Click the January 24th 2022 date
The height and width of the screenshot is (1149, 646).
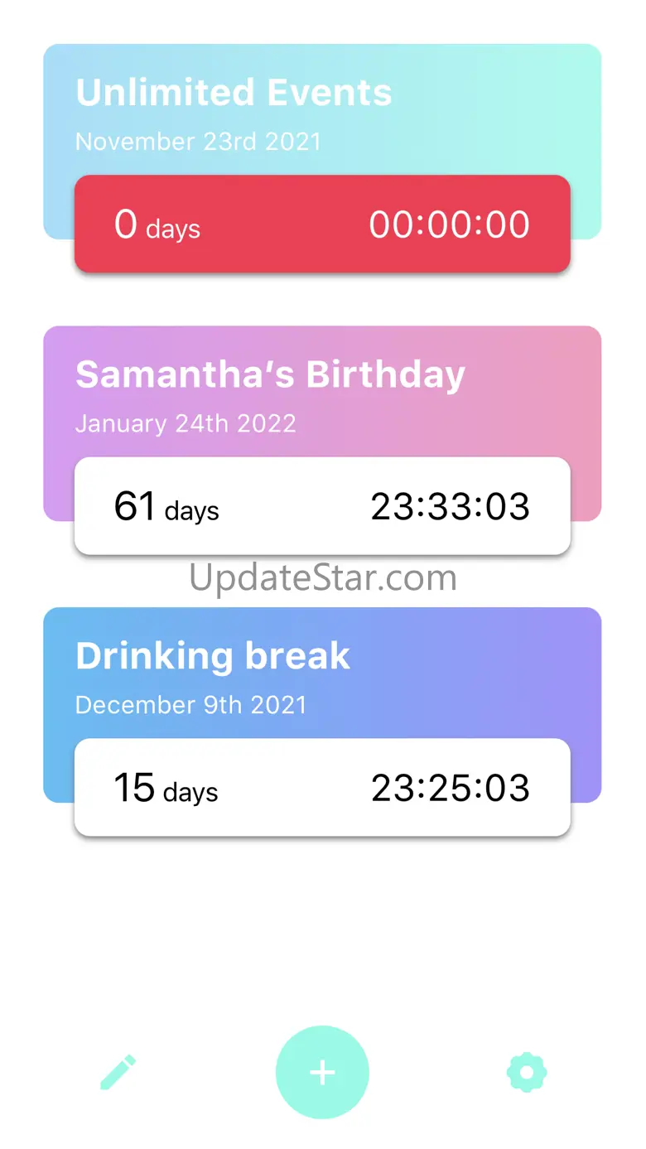[x=186, y=423]
